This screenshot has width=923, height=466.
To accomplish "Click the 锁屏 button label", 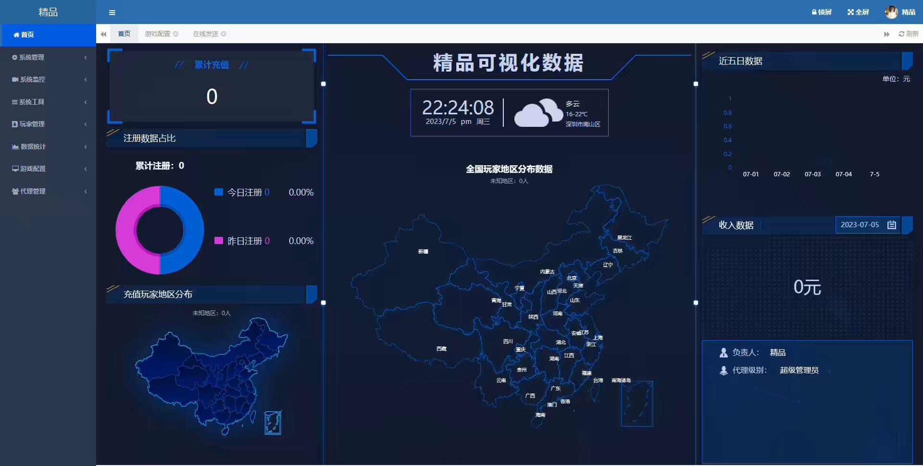I will [x=825, y=12].
